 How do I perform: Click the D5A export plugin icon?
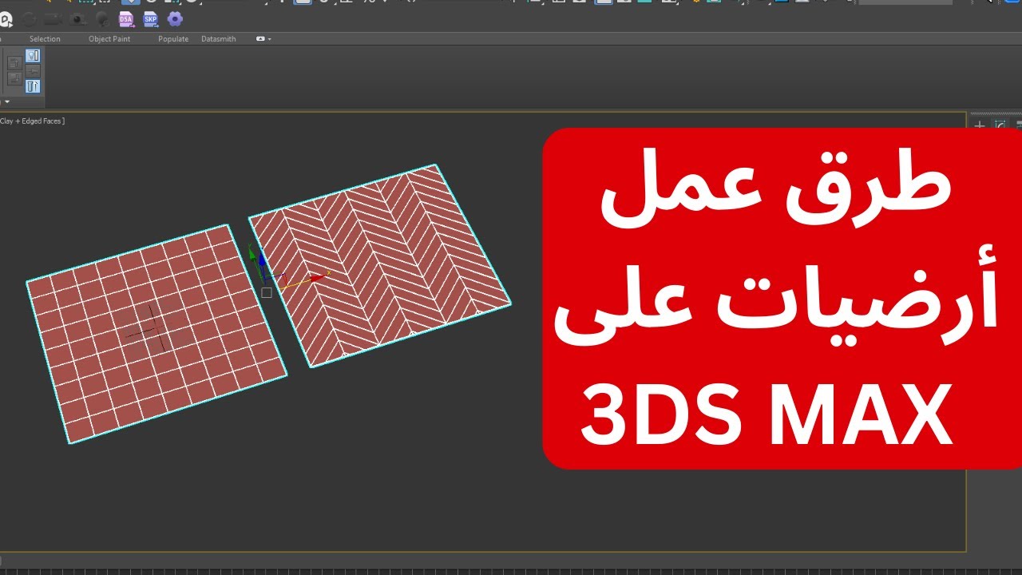click(x=126, y=18)
